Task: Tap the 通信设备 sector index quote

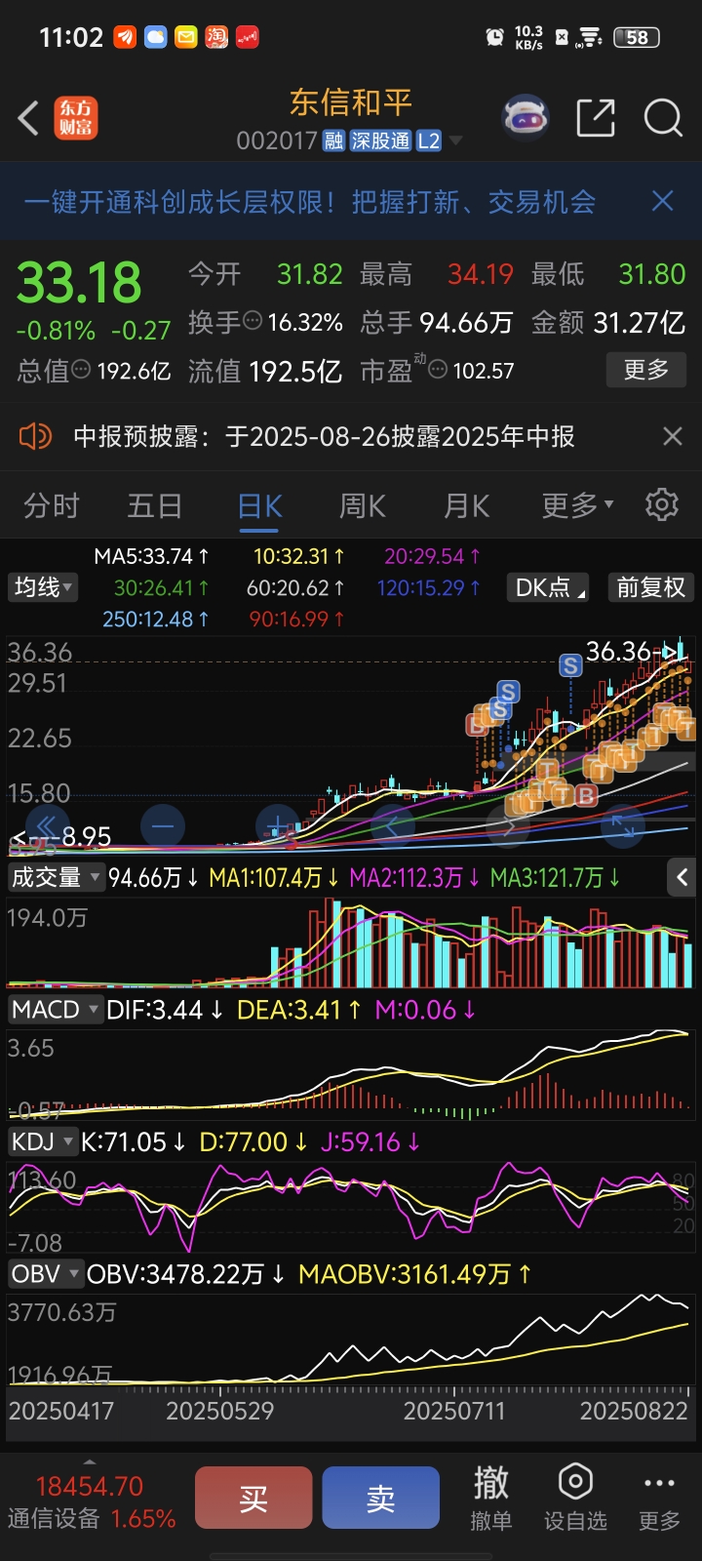Action: (92, 1502)
